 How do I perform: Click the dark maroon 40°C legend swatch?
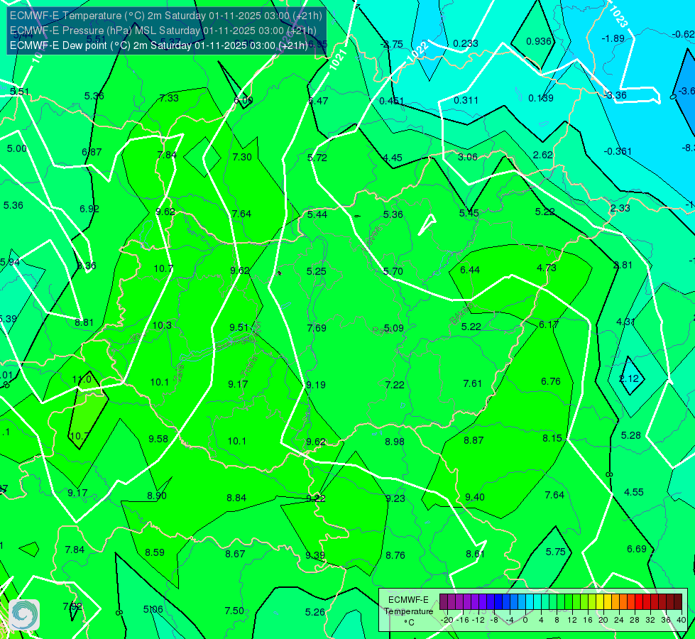pos(678,602)
